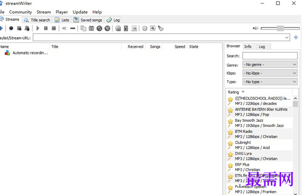Open the Player menu

coord(62,12)
